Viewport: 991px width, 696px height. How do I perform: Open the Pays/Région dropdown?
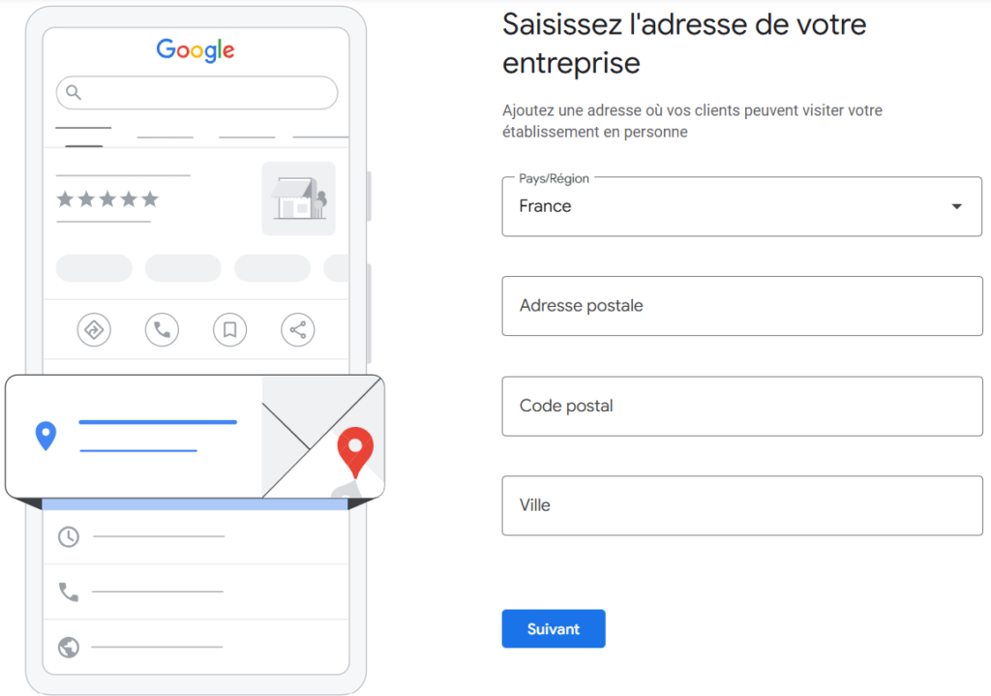pyautogui.click(x=741, y=206)
